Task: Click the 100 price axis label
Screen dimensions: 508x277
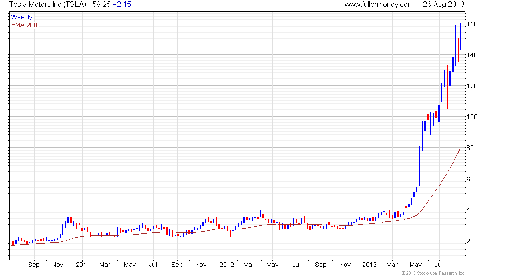Action: pyautogui.click(x=472, y=117)
